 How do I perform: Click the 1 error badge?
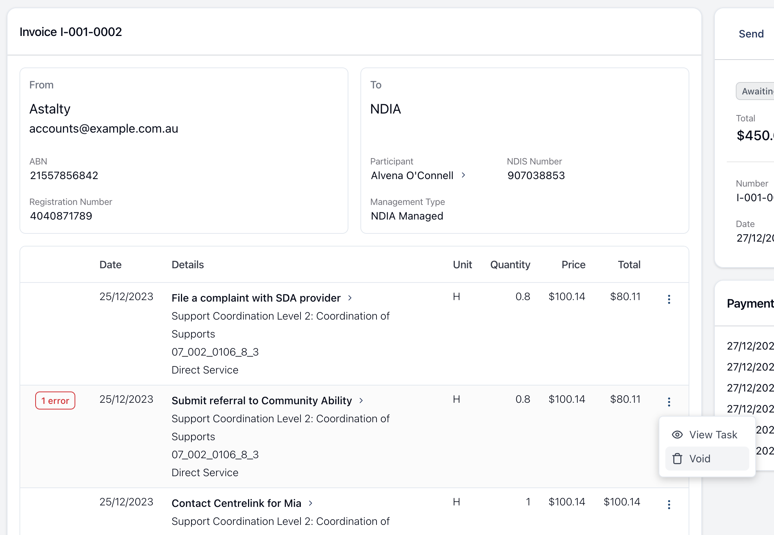[55, 401]
